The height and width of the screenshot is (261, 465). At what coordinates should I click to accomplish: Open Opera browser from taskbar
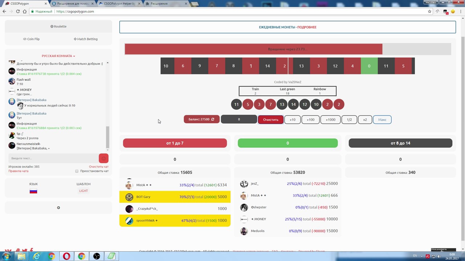tap(66, 256)
